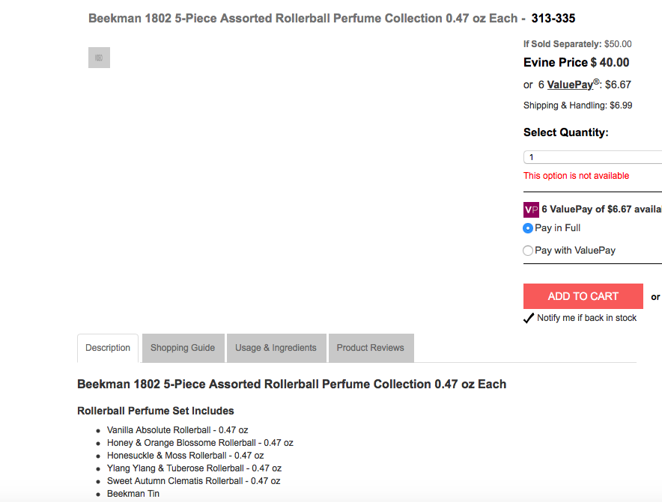Image resolution: width=662 pixels, height=502 pixels.
Task: Click the purple VP ValuePay icon
Action: tap(531, 209)
